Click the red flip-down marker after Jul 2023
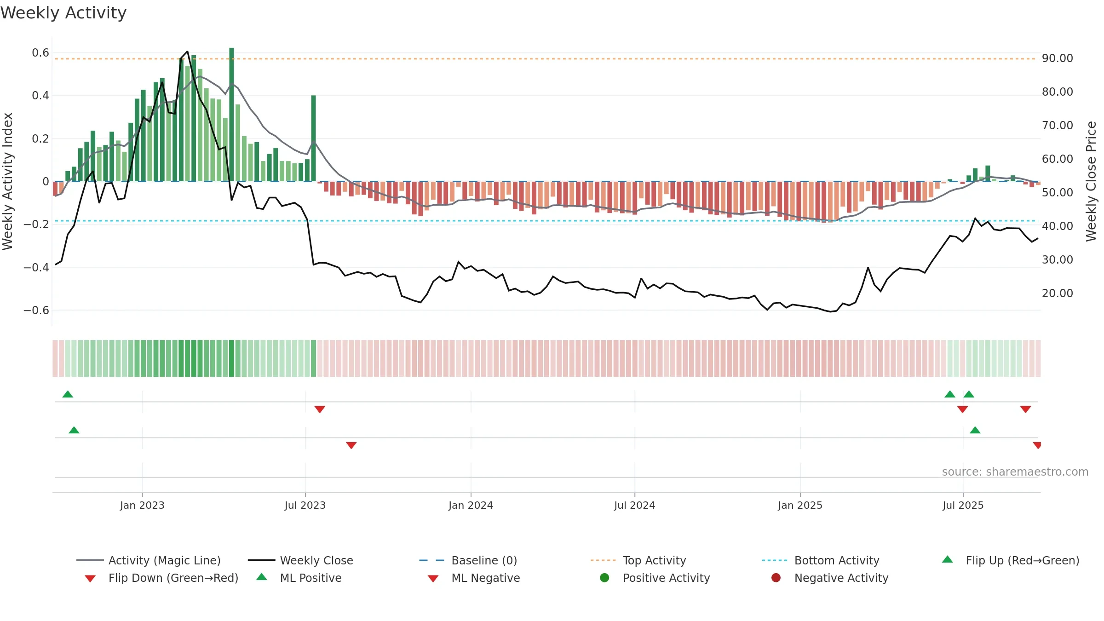 320,409
